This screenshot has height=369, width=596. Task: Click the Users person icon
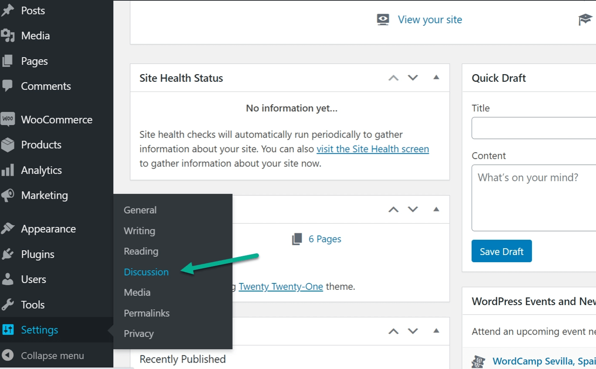coord(8,279)
